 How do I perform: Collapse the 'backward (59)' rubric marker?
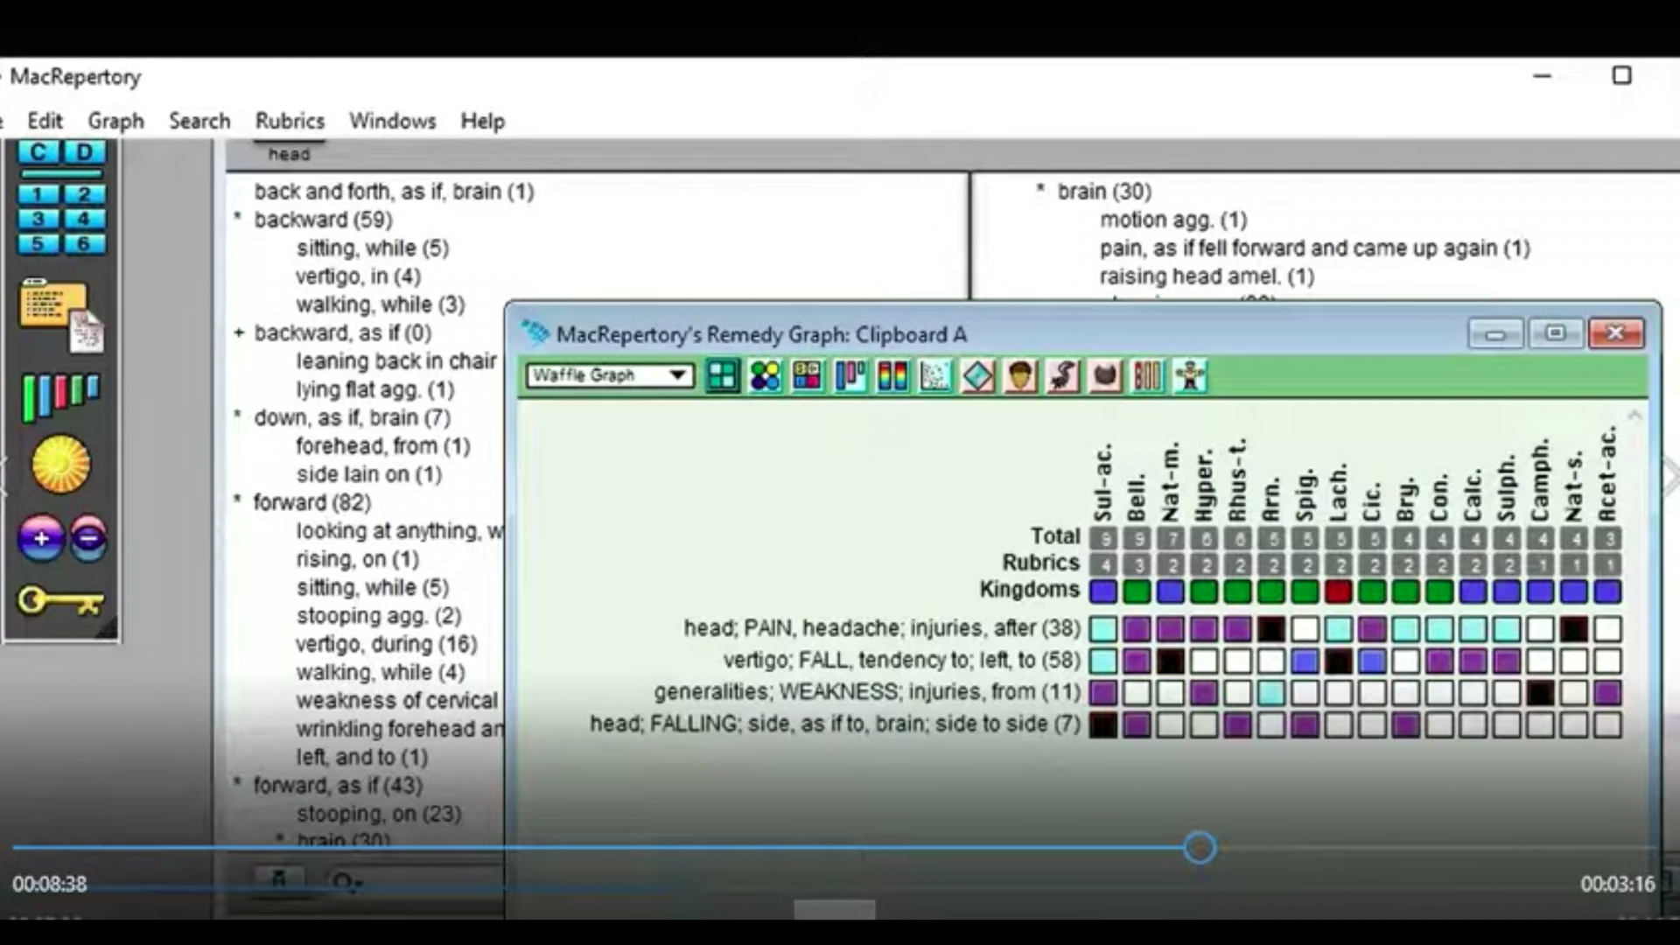pyautogui.click(x=237, y=216)
